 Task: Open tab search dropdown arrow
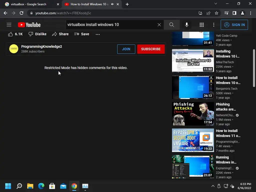pyautogui.click(x=216, y=3)
